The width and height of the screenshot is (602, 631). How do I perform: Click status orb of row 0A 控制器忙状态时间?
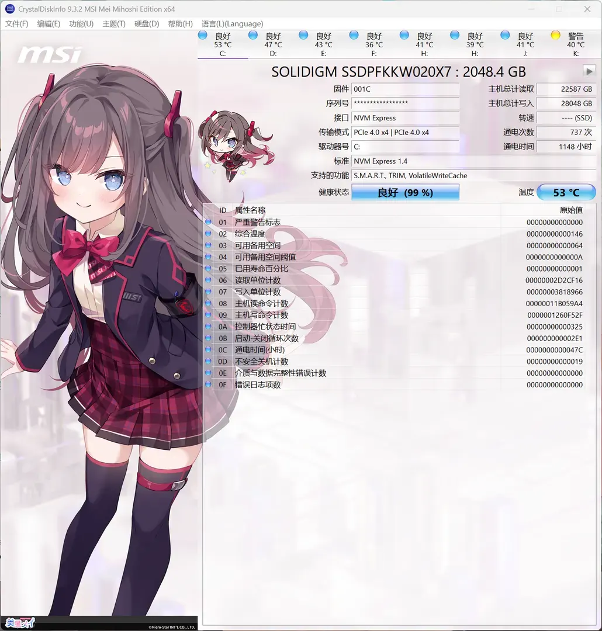(x=208, y=327)
